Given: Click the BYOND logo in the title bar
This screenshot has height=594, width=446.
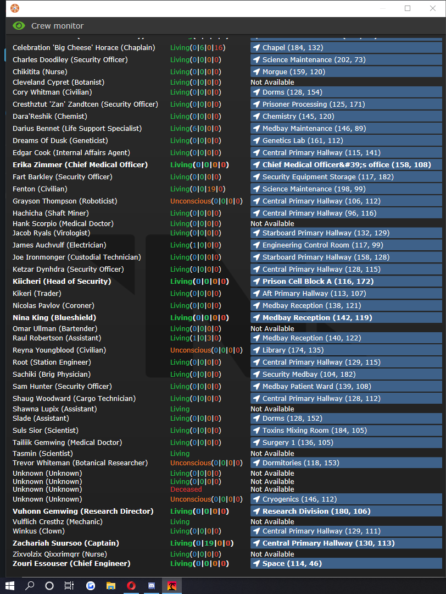Looking at the screenshot, I should tap(14, 8).
